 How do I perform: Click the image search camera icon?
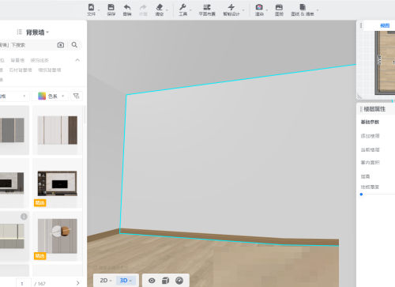(61, 45)
